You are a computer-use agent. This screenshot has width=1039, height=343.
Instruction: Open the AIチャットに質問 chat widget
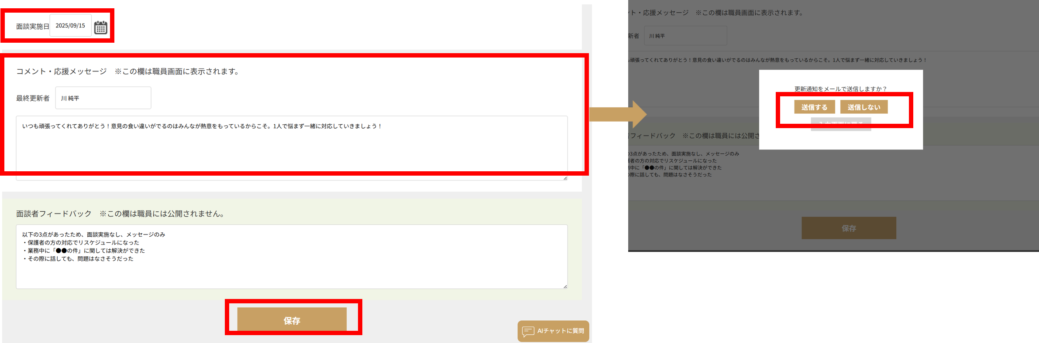point(553,331)
